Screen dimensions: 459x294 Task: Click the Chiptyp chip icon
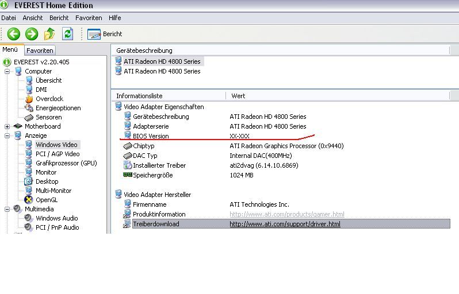[128, 146]
